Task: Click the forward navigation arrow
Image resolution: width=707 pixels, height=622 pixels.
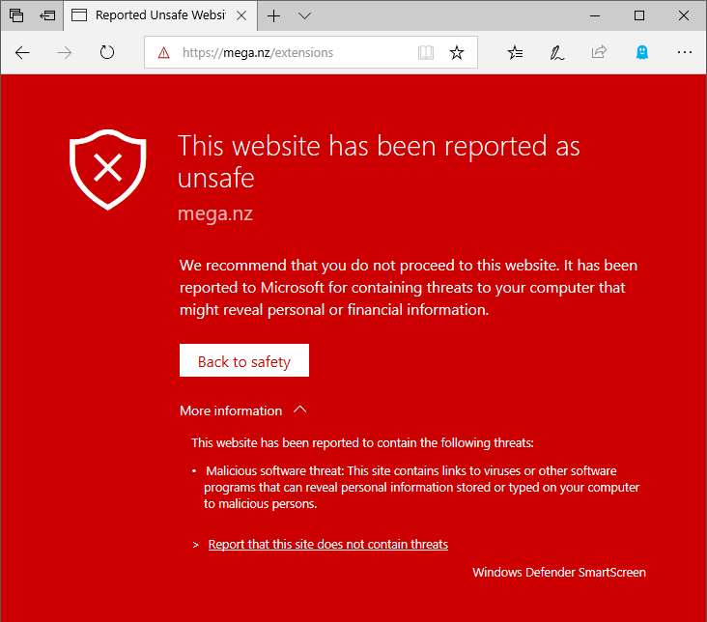Action: (65, 53)
